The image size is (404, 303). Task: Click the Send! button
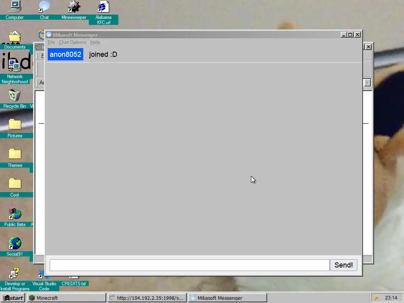click(x=344, y=265)
